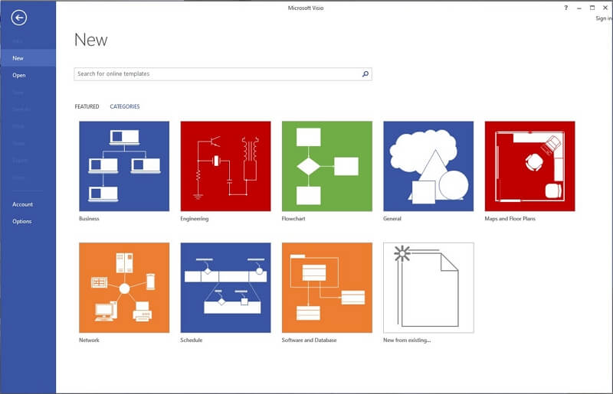Screen dimensions: 613x394
Task: Click the search magnifier icon
Action: tap(366, 73)
